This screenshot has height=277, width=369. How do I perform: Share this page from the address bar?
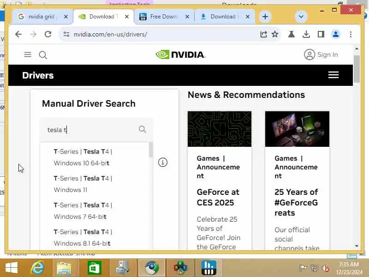(263, 34)
